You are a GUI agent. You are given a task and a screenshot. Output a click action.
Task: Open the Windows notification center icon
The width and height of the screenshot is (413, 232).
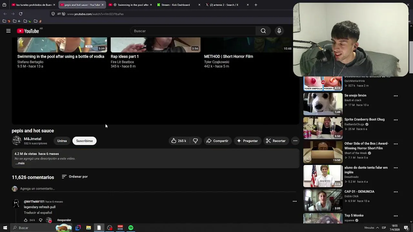pyautogui.click(x=406, y=228)
